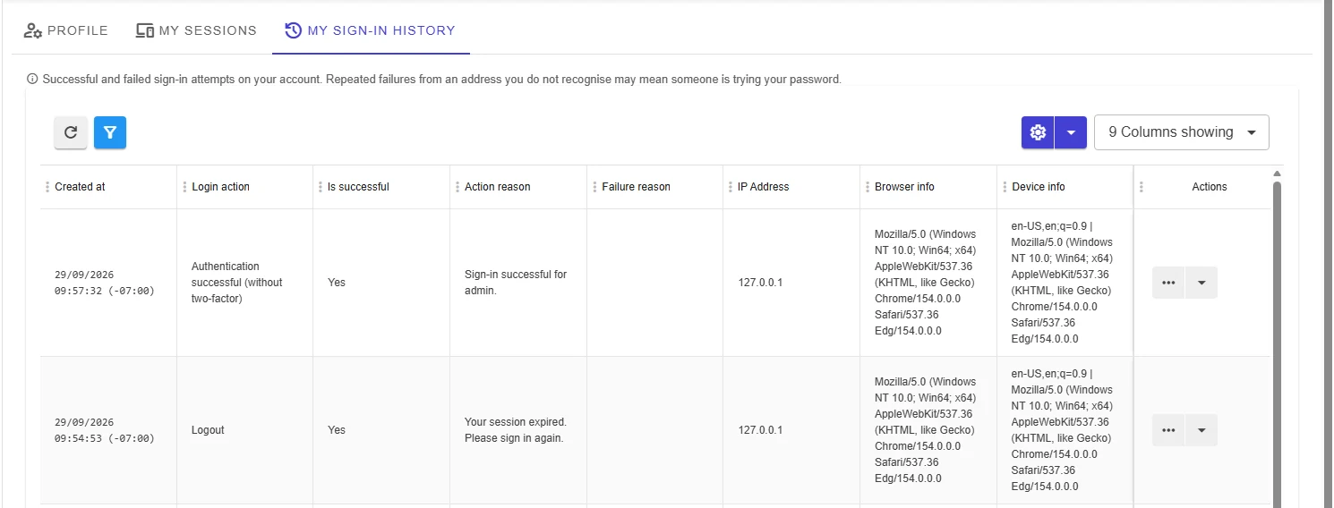The width and height of the screenshot is (1334, 508).
Task: Select the My Sign-in History tab
Action: [x=371, y=30]
